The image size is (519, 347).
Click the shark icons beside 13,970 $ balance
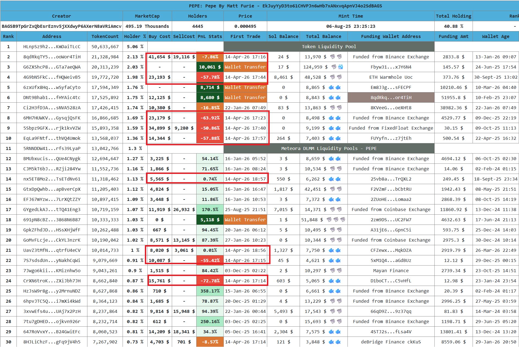click(x=336, y=57)
